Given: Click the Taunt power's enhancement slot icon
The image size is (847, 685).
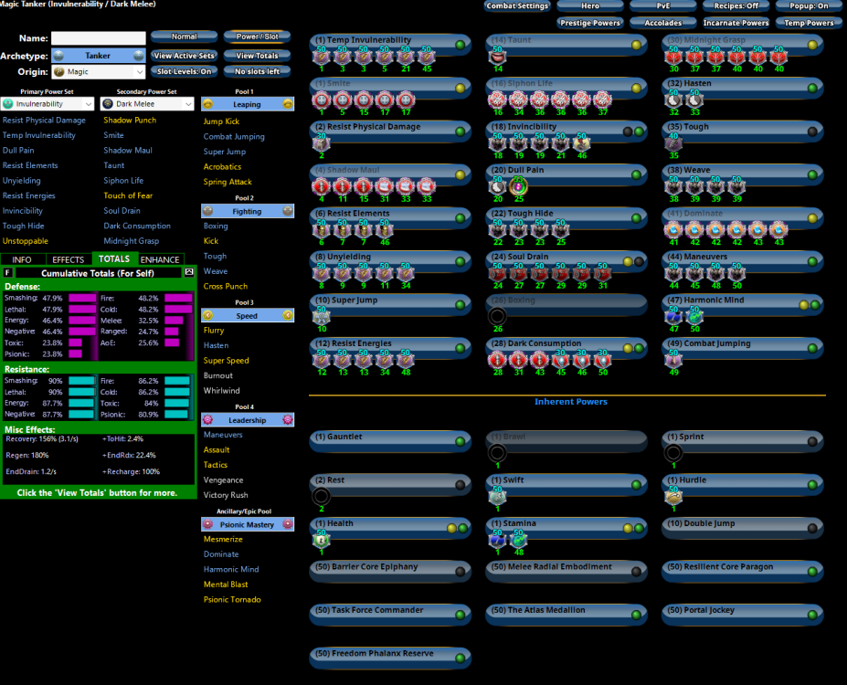Looking at the screenshot, I should coord(497,56).
